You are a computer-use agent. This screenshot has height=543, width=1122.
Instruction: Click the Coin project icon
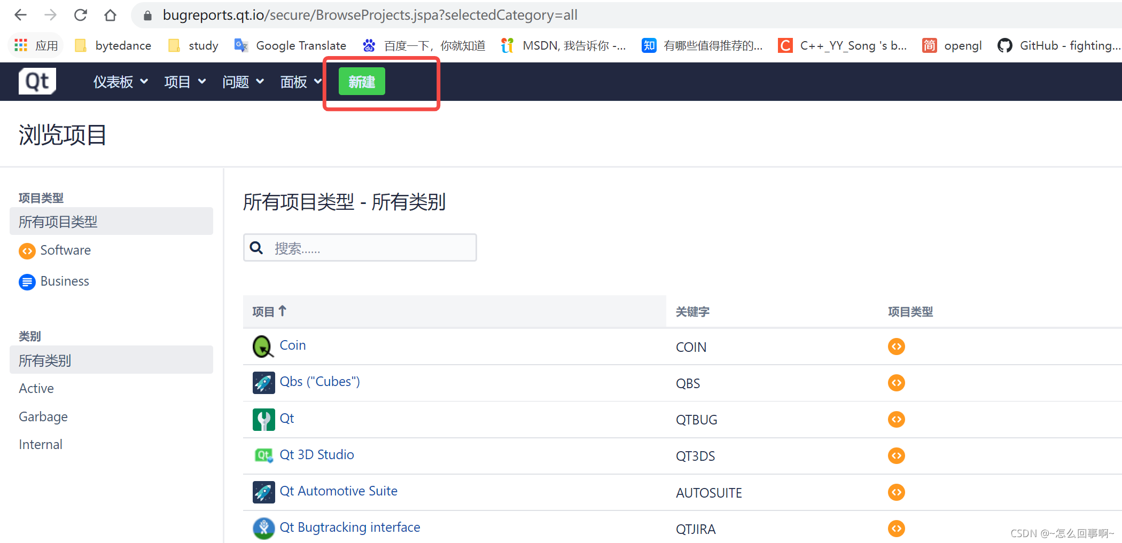pyautogui.click(x=263, y=346)
